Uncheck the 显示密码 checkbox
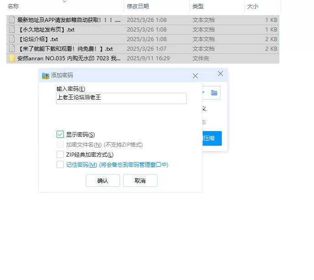The height and width of the screenshot is (280, 314). pos(60,134)
